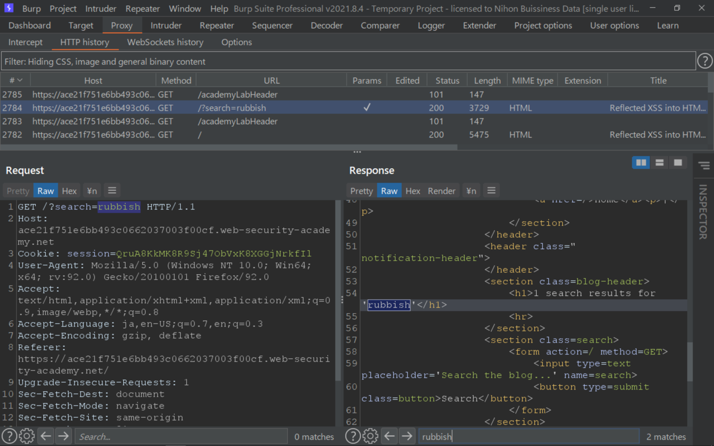The height and width of the screenshot is (446, 714).
Task: Open the Intruder menu
Action: [x=102, y=9]
